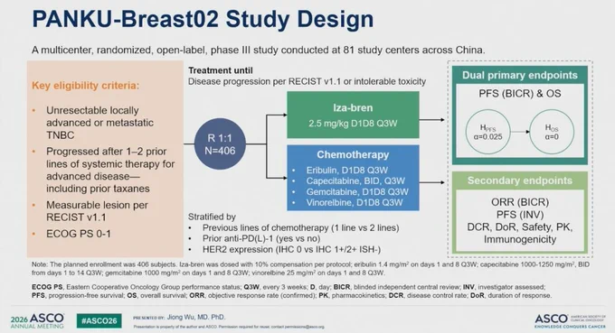The image size is (615, 333).
Task: Click the Previous lines of chemotherapy stratification
Action: tap(301, 227)
